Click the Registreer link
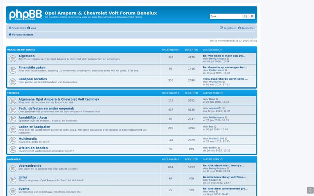Viewport: 314px width, 196px height. click(x=228, y=28)
